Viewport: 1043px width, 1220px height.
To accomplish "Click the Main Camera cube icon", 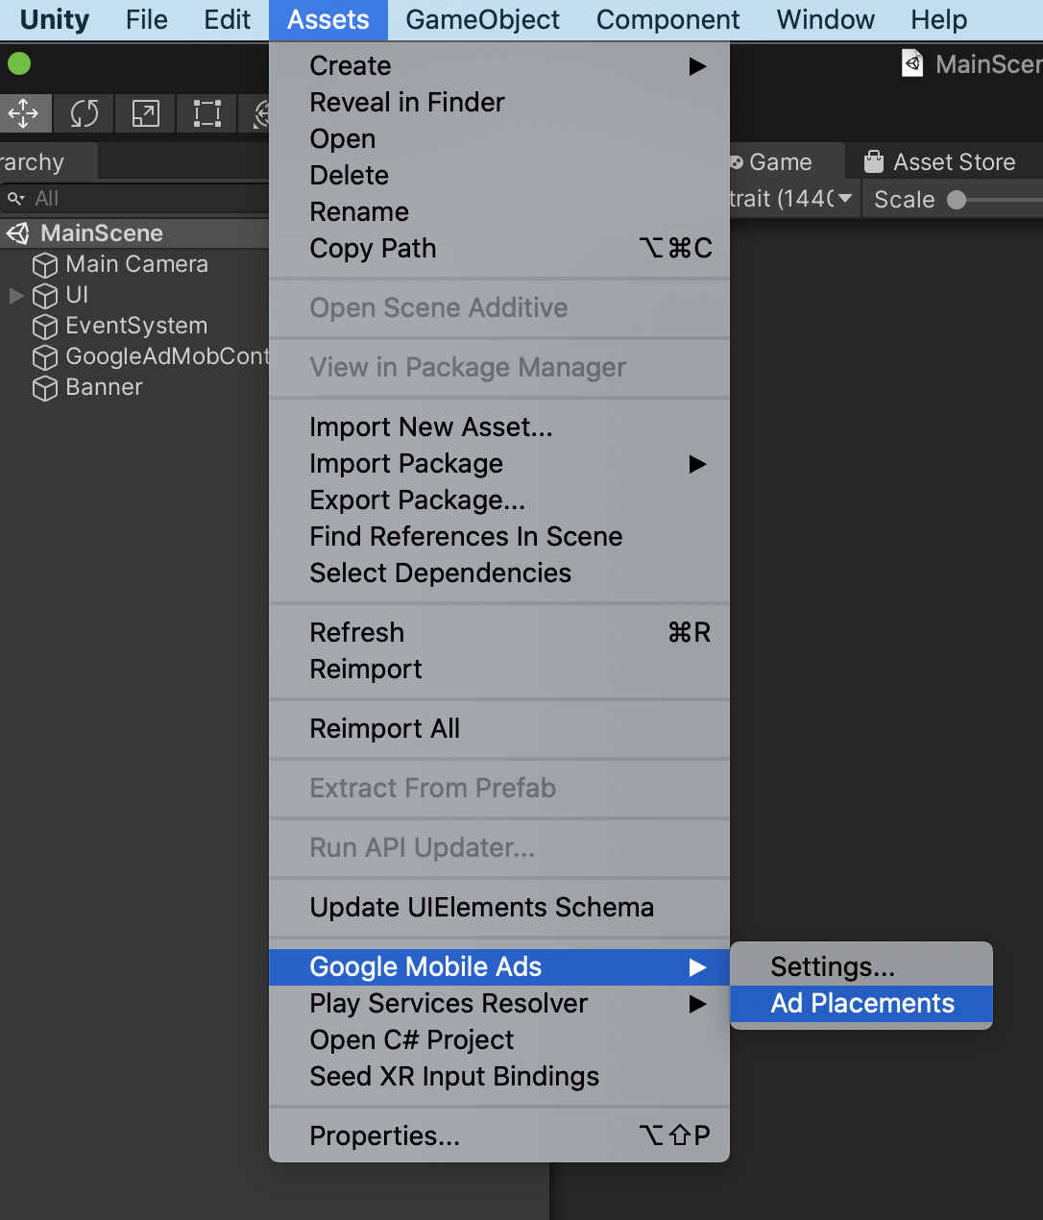I will click(45, 265).
